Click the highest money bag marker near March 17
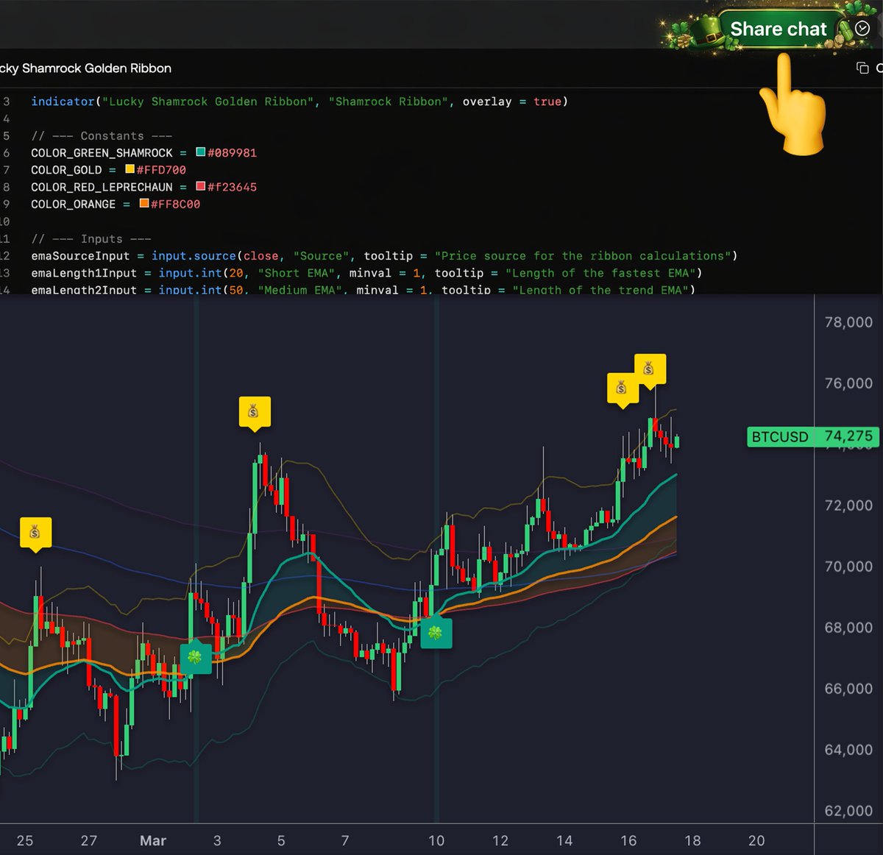Viewport: 883px width, 855px height. 650,368
